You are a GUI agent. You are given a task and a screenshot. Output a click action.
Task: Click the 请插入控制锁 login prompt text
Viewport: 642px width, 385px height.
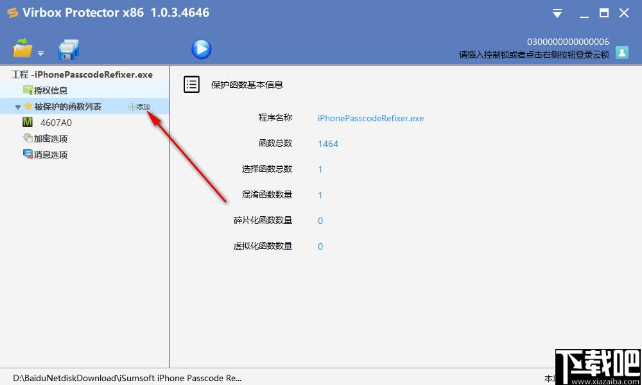tap(534, 55)
